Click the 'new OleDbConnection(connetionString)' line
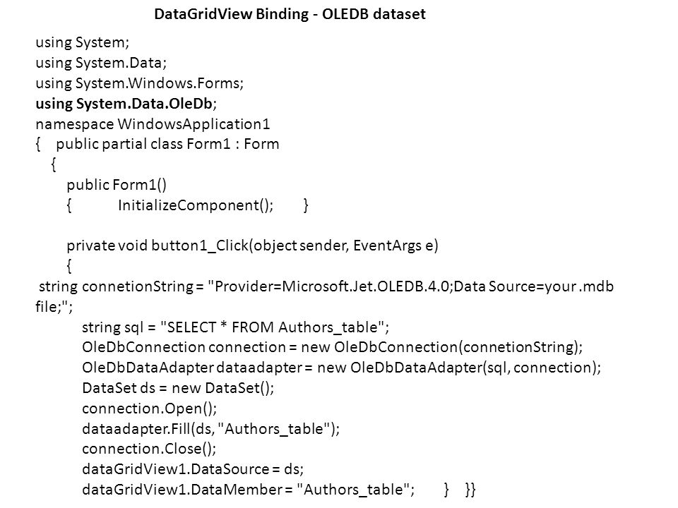678x508 pixels. [x=332, y=347]
